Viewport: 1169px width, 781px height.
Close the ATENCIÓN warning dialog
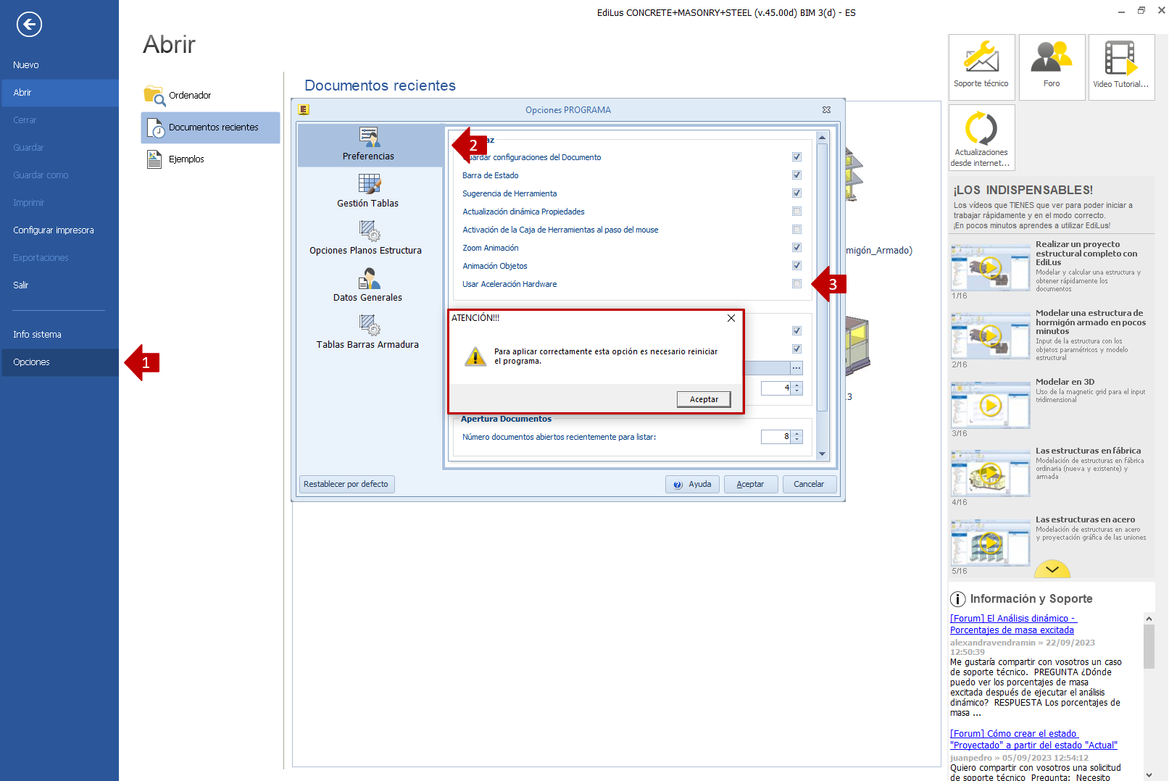click(x=731, y=318)
